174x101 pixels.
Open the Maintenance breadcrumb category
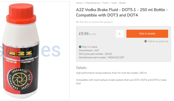pyautogui.click(x=92, y=3)
